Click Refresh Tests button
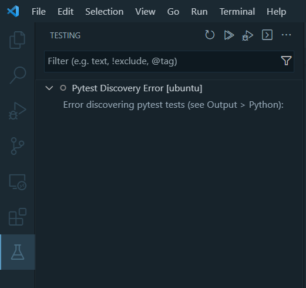The height and width of the screenshot is (288, 306). pyautogui.click(x=210, y=35)
